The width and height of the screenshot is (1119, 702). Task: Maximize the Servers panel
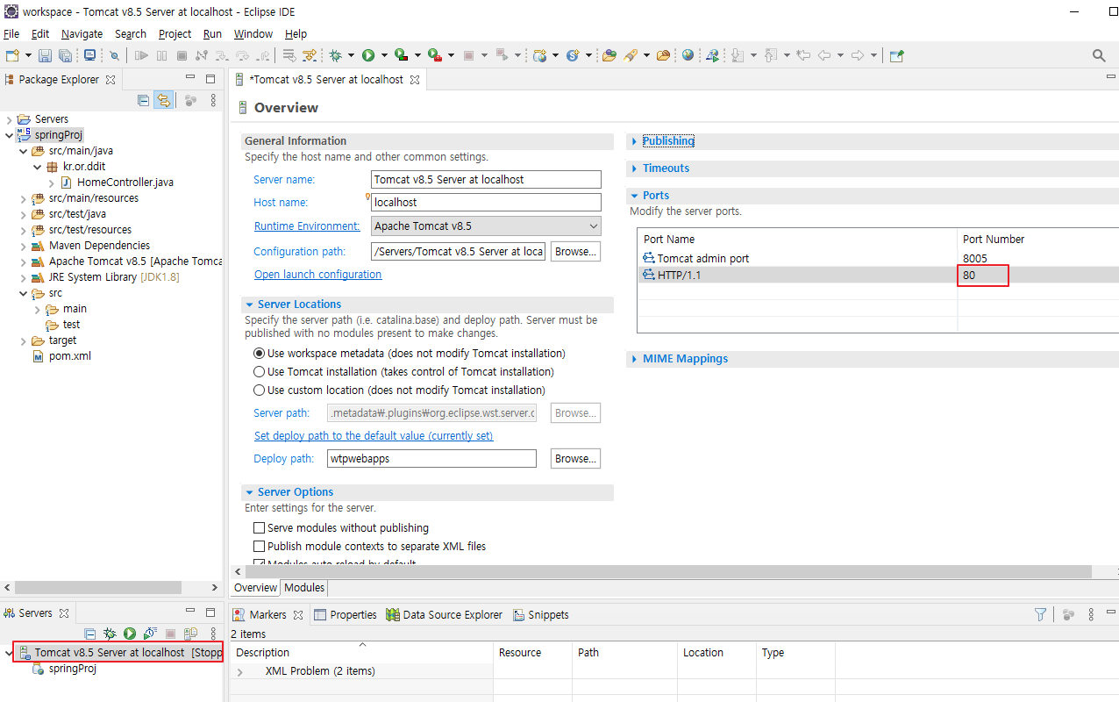pos(210,612)
